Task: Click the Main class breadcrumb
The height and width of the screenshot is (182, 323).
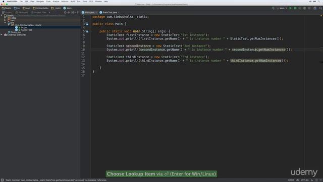Action: (x=67, y=8)
